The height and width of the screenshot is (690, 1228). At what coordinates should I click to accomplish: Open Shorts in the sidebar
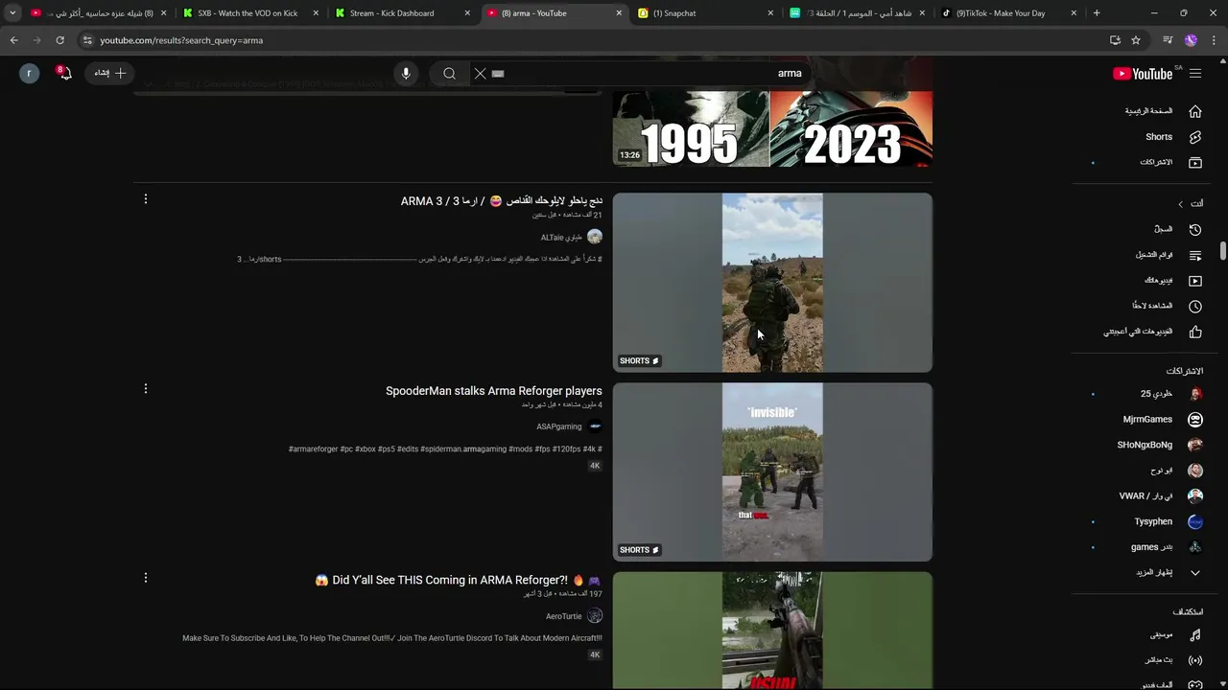(1159, 137)
